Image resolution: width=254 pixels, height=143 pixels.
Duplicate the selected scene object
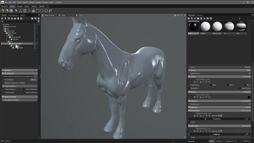[x=35, y=18]
